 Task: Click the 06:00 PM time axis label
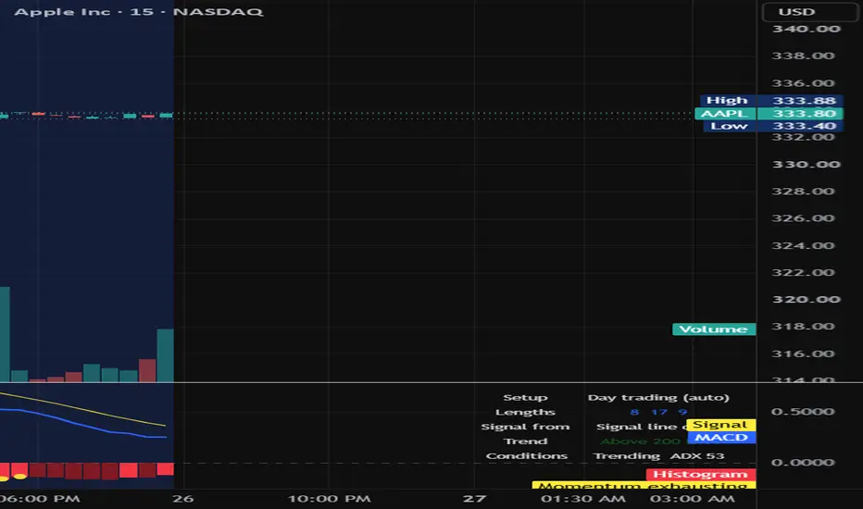pyautogui.click(x=40, y=499)
